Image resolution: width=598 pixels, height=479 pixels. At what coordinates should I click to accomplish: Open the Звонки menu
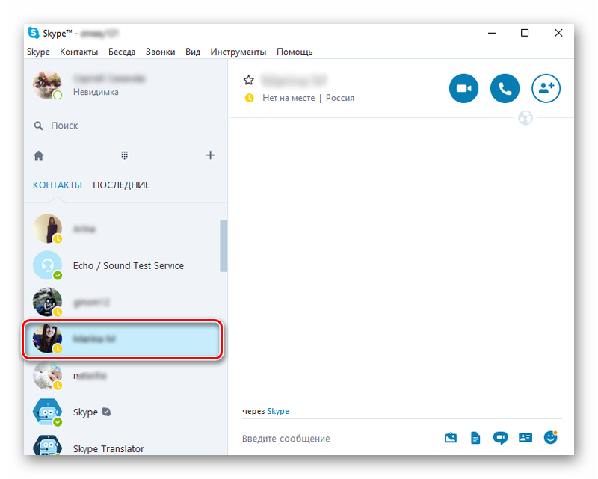coord(161,52)
